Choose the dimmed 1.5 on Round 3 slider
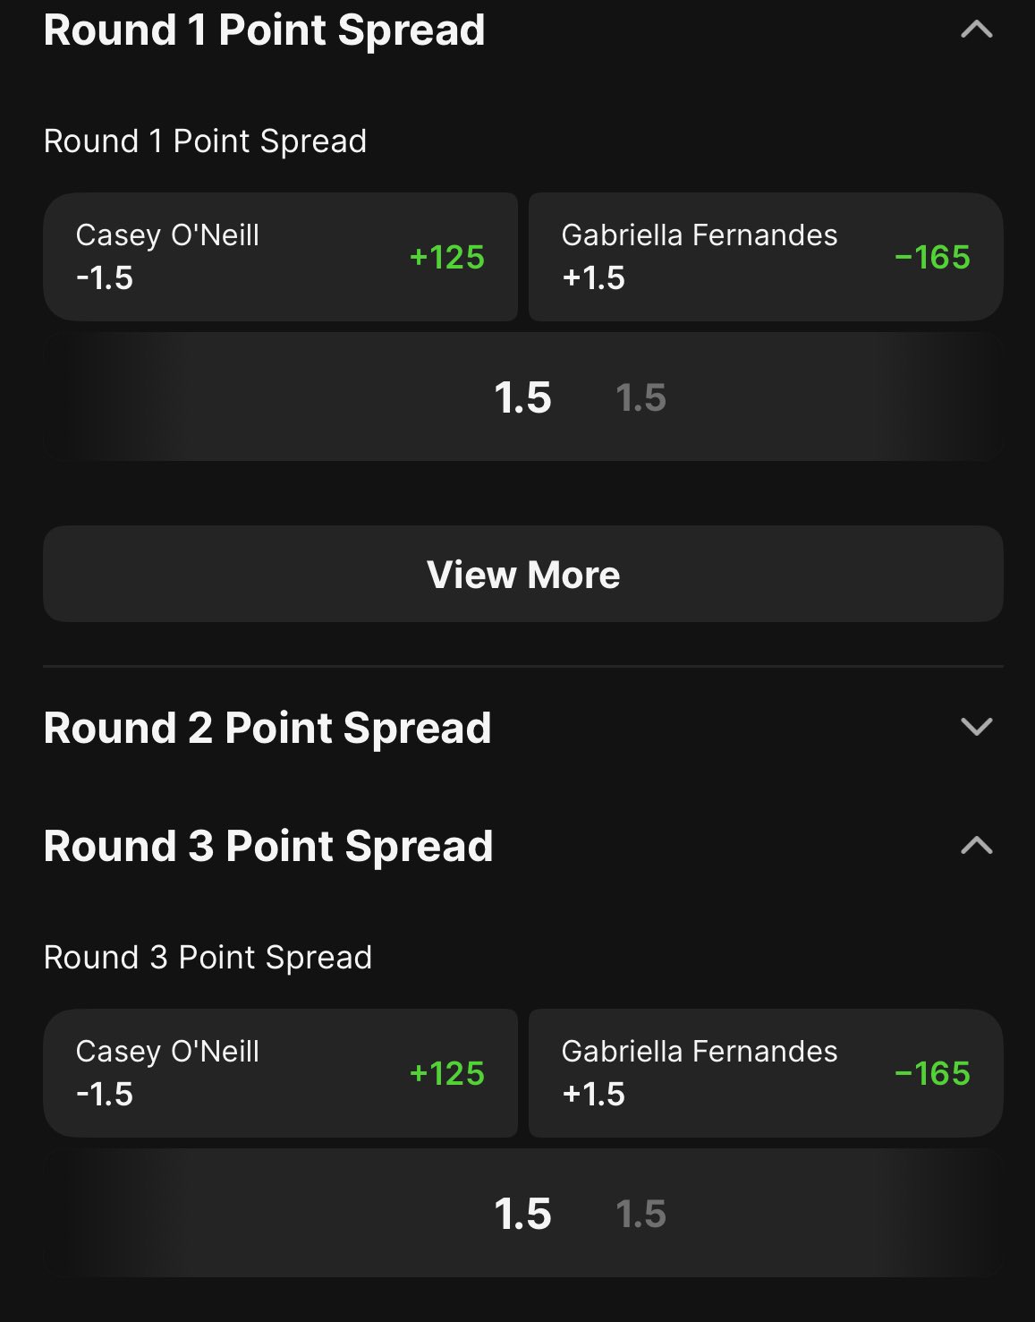 point(641,1215)
